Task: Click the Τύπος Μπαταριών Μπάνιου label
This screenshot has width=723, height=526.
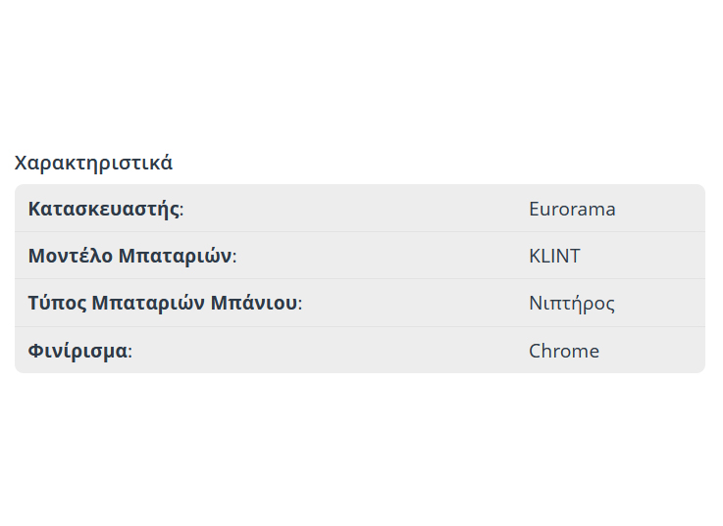Action: [x=163, y=303]
